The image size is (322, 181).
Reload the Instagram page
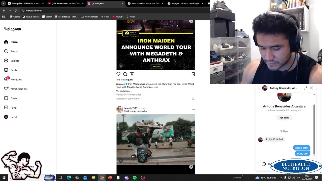(x=16, y=11)
